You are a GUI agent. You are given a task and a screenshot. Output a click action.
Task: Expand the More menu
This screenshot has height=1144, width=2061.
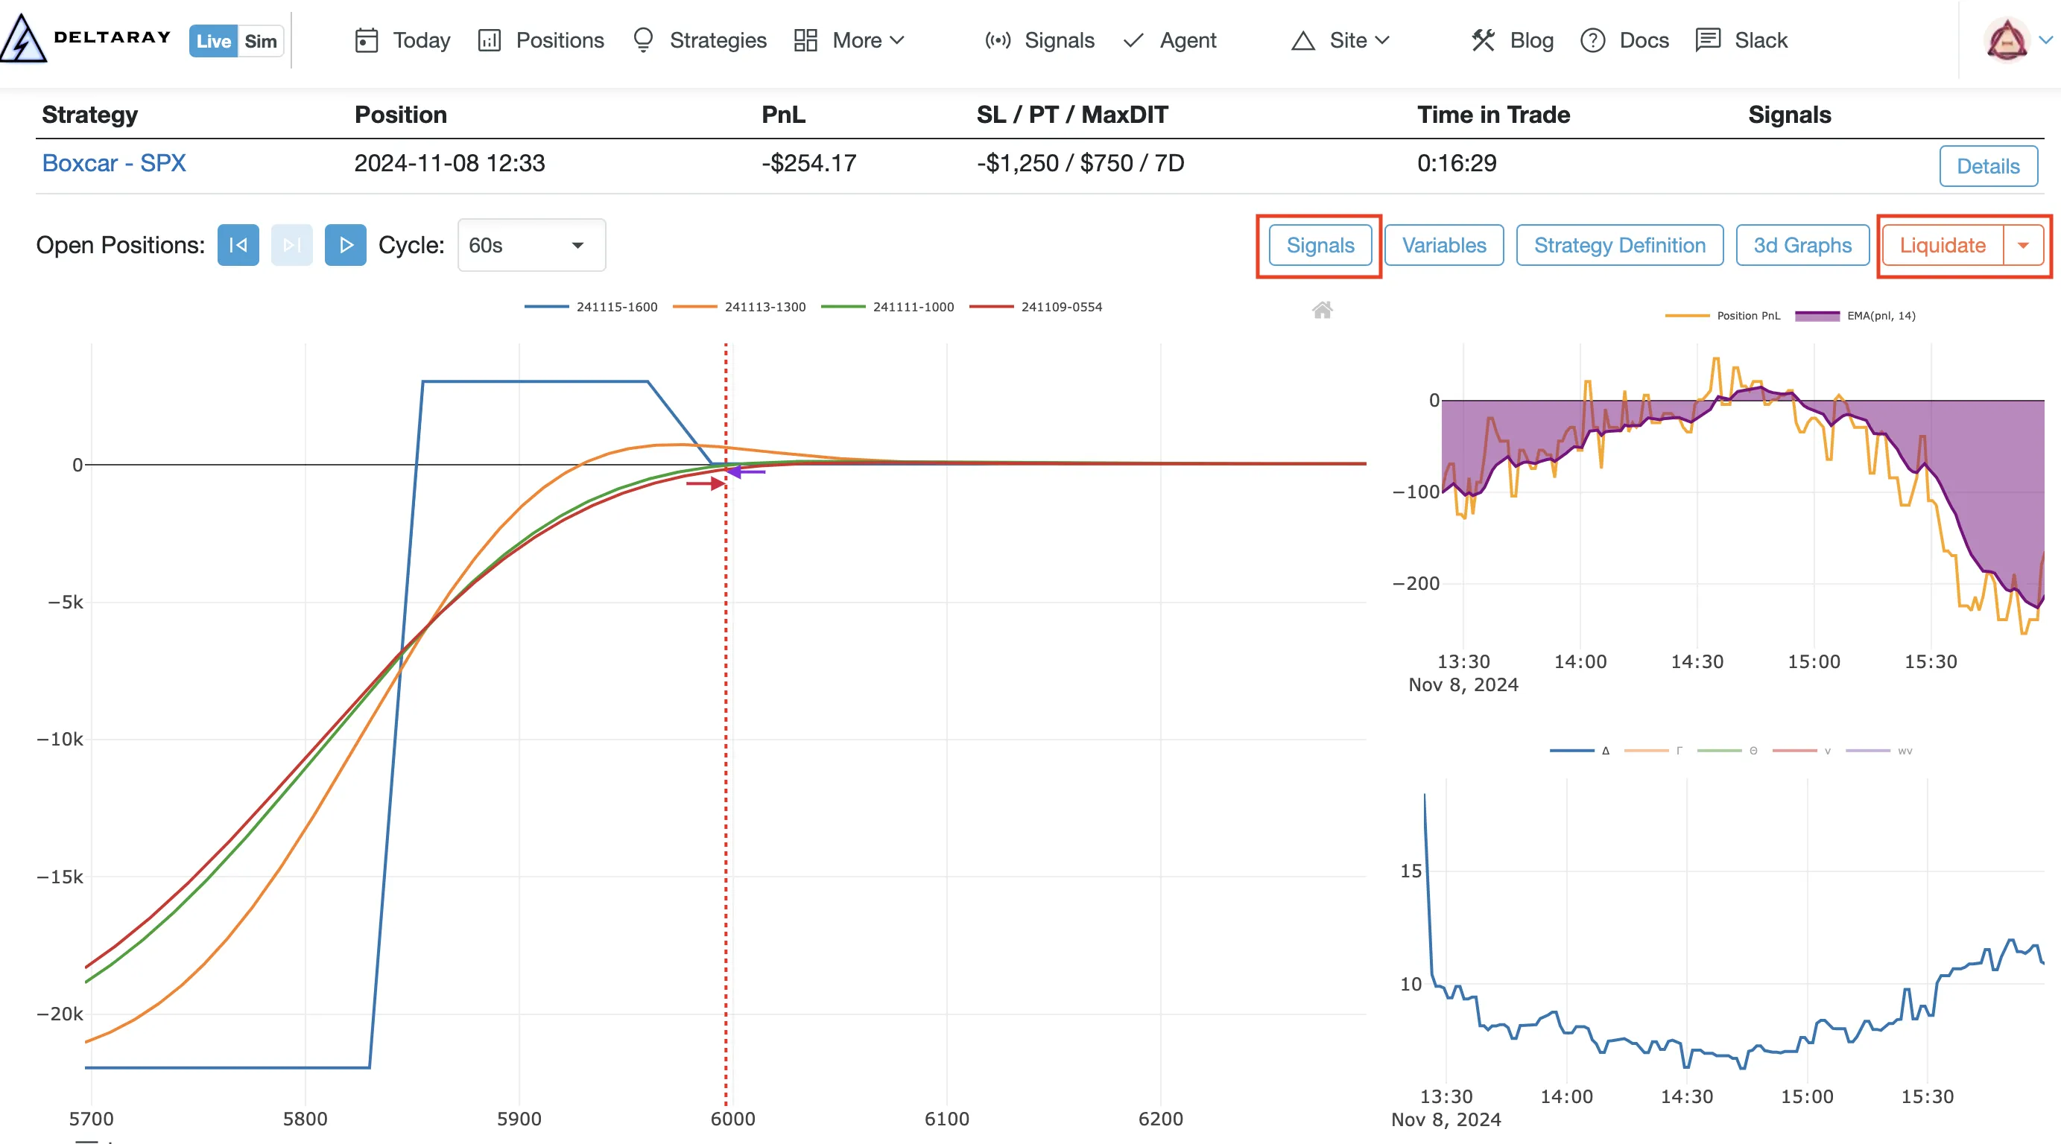point(849,40)
